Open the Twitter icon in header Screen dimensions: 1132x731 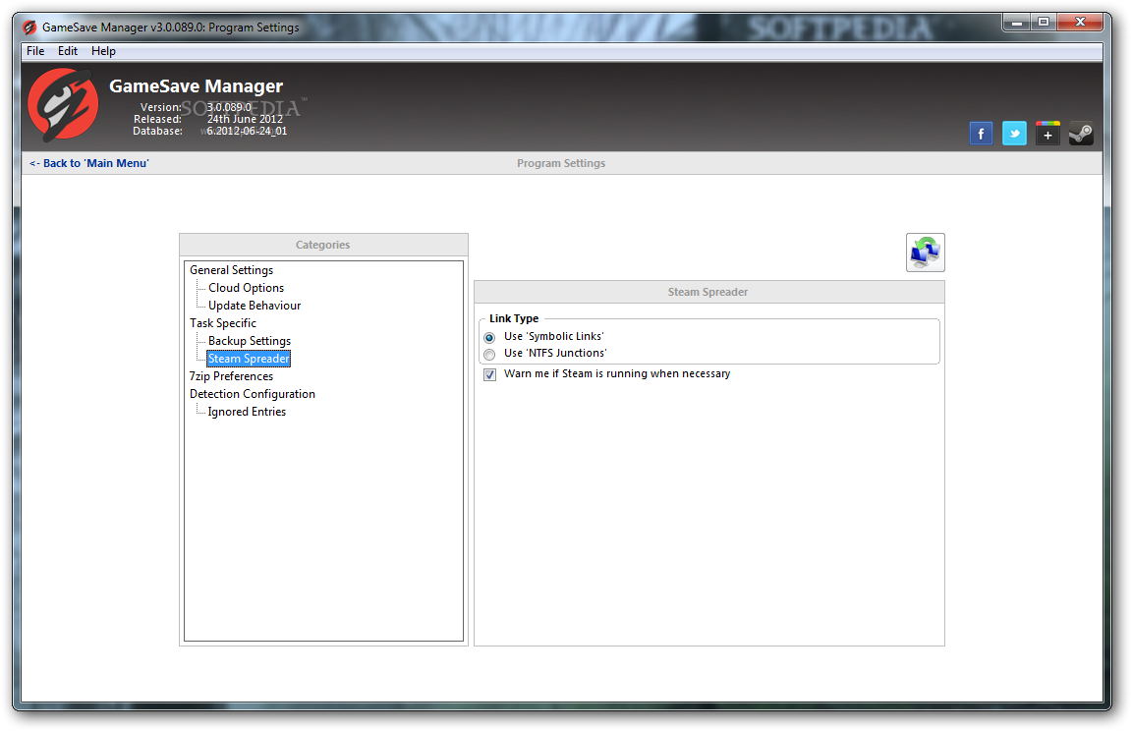[x=1014, y=134]
